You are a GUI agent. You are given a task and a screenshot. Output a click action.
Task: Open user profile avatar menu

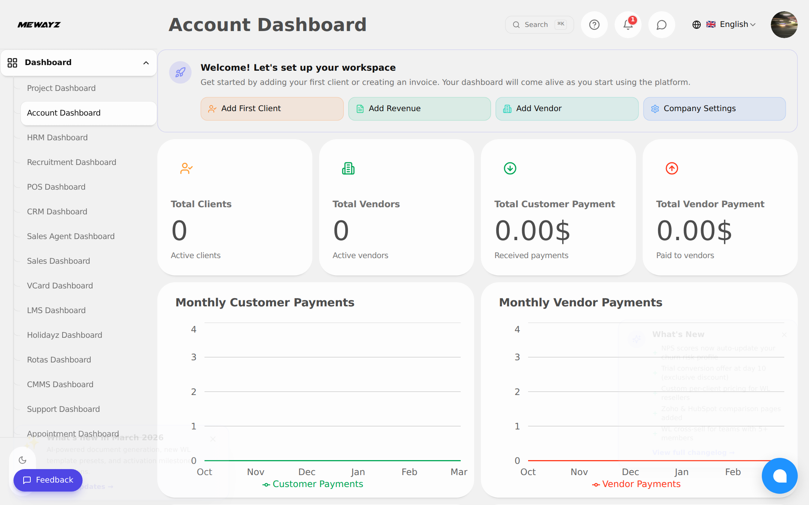click(784, 25)
